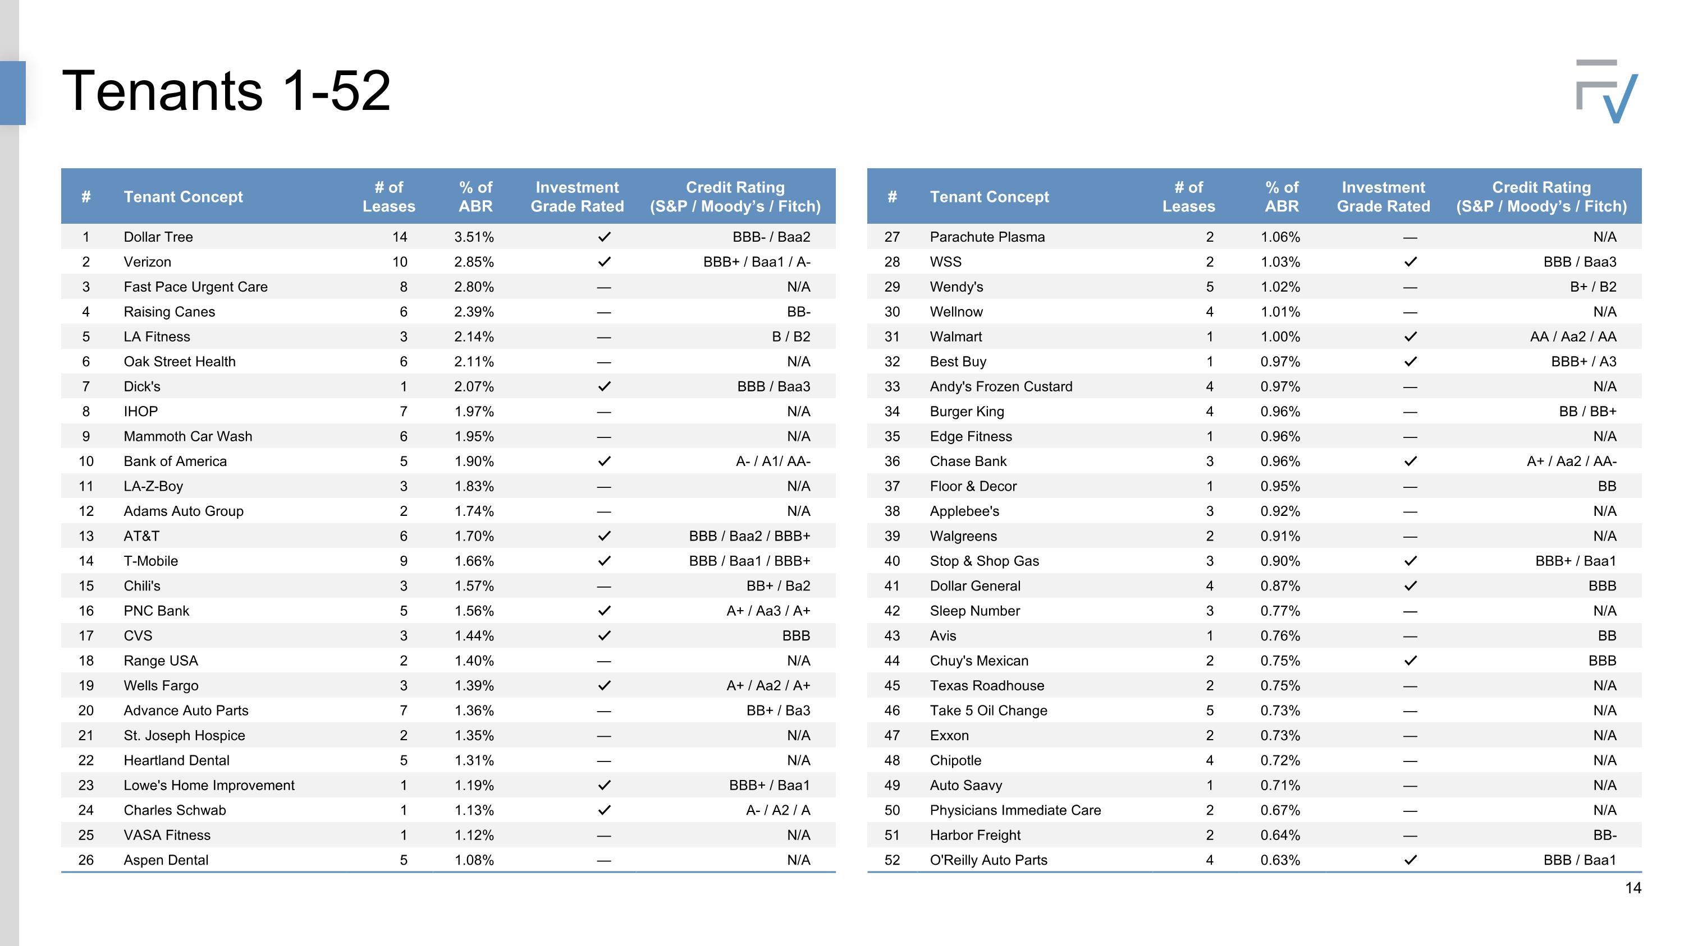Select the Tenants 1-52 title
The image size is (1684, 946).
tap(226, 91)
